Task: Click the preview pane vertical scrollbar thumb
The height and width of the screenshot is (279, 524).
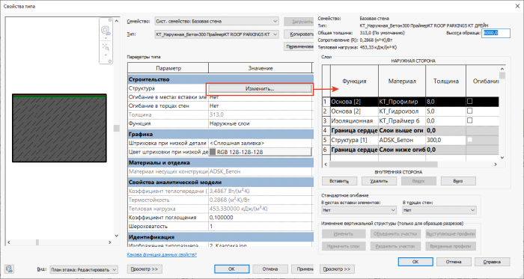Action: [116, 128]
